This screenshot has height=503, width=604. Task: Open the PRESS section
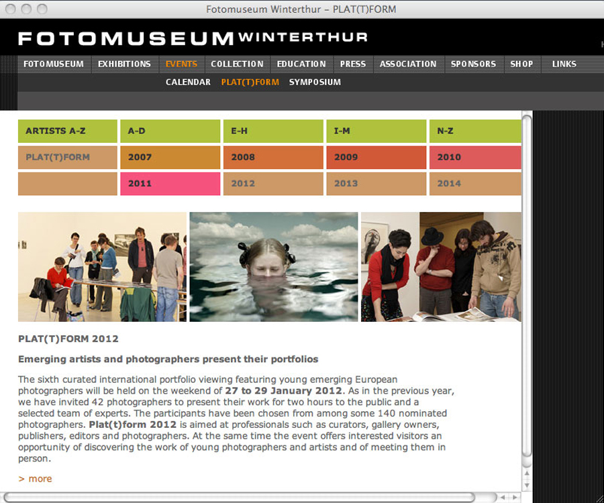click(x=353, y=64)
